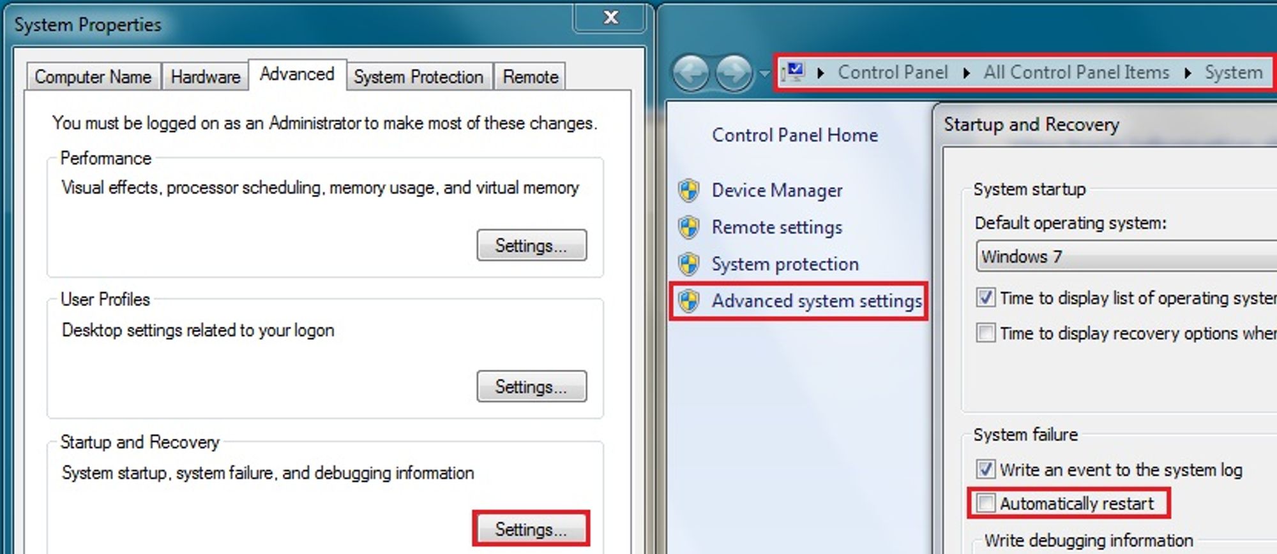The height and width of the screenshot is (554, 1277).
Task: Click the Performance Settings button
Action: (531, 245)
